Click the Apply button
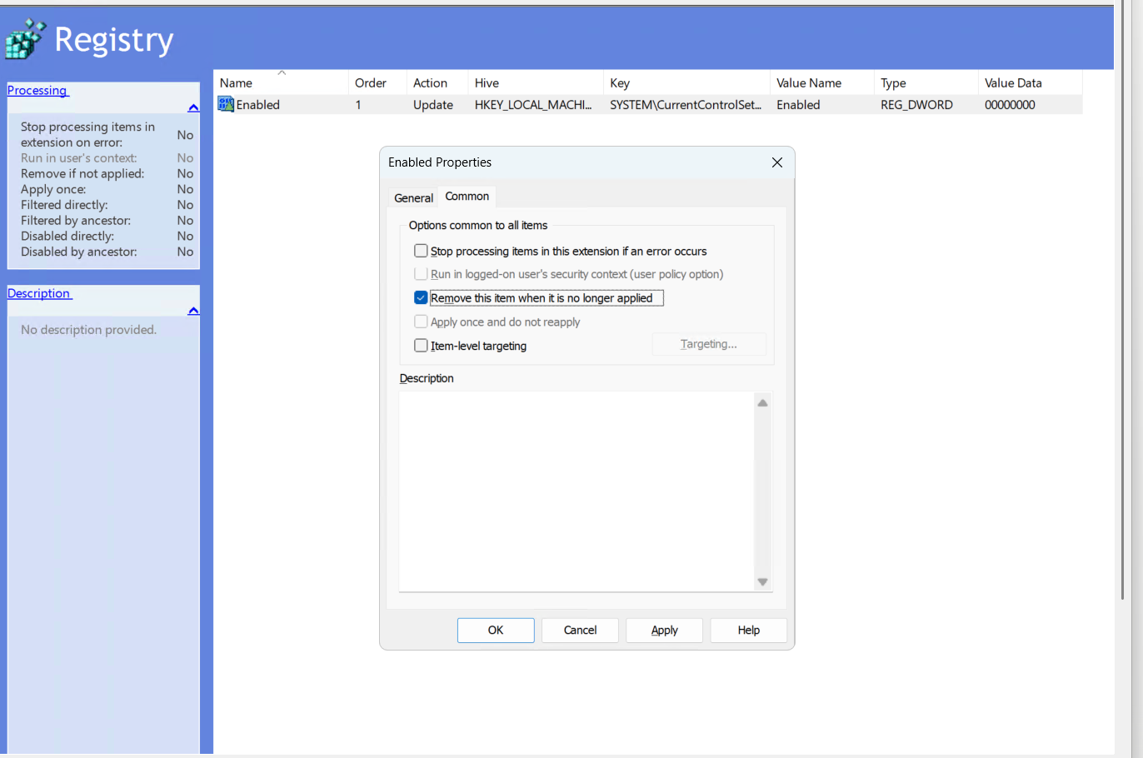 (665, 631)
